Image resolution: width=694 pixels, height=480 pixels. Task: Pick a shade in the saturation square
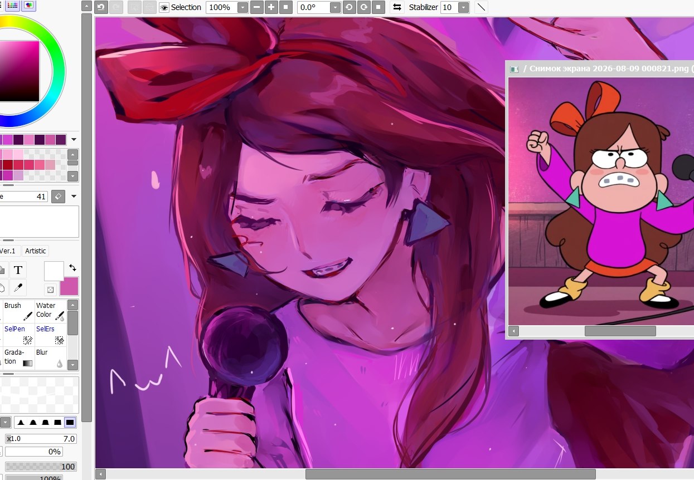(x=20, y=71)
